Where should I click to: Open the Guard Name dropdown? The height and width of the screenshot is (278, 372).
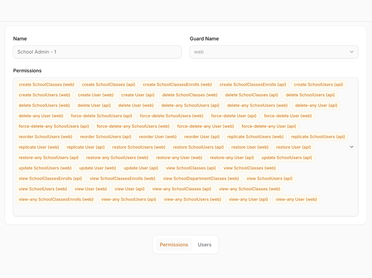click(x=274, y=52)
